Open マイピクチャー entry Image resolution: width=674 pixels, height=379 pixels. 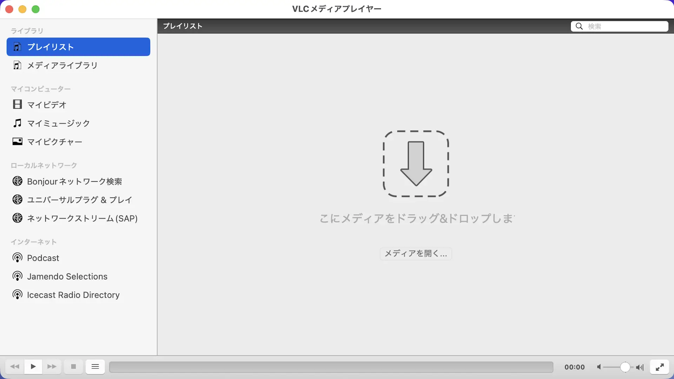[78, 142]
